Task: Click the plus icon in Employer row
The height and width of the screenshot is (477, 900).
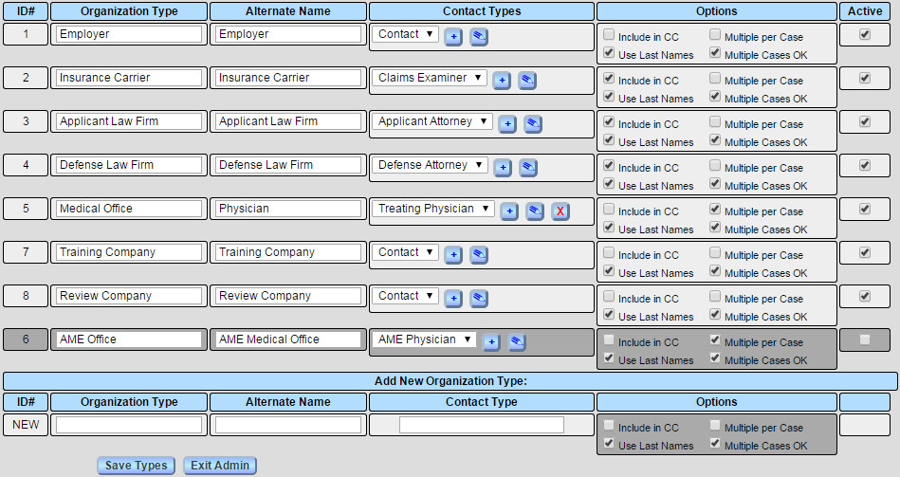Action: [453, 36]
